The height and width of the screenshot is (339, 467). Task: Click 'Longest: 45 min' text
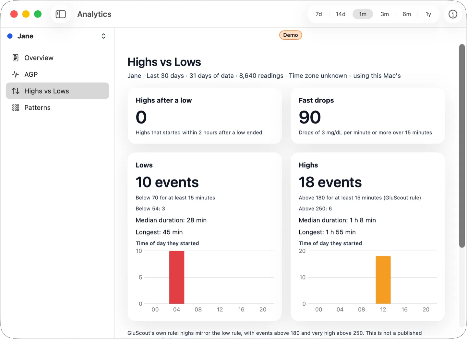159,232
